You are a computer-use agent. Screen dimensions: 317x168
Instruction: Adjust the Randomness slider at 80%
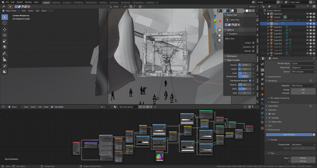coord(245,76)
